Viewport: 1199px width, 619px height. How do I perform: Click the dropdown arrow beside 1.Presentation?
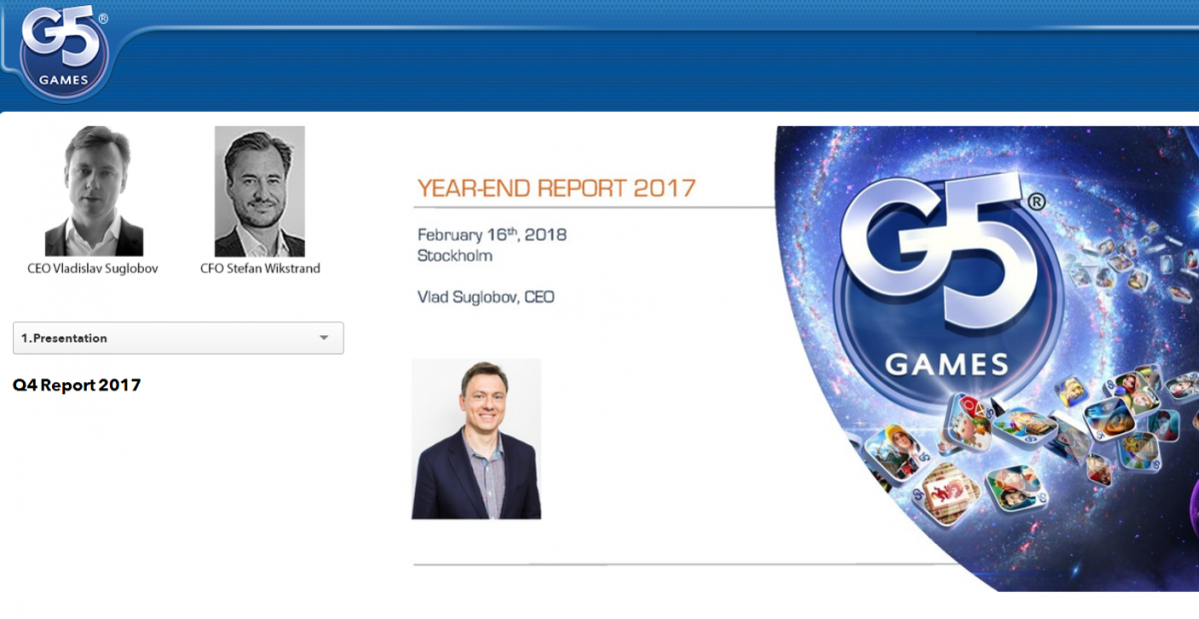coord(324,338)
